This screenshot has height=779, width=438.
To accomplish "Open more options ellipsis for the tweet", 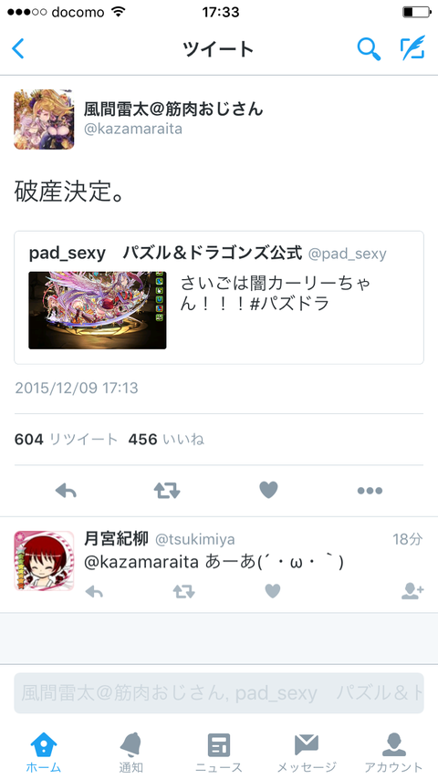I will (x=370, y=491).
